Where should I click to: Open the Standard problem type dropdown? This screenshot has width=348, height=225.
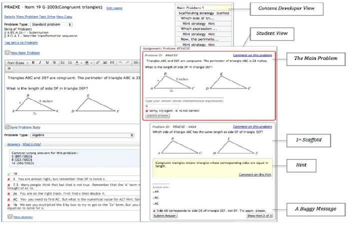coord(51,24)
